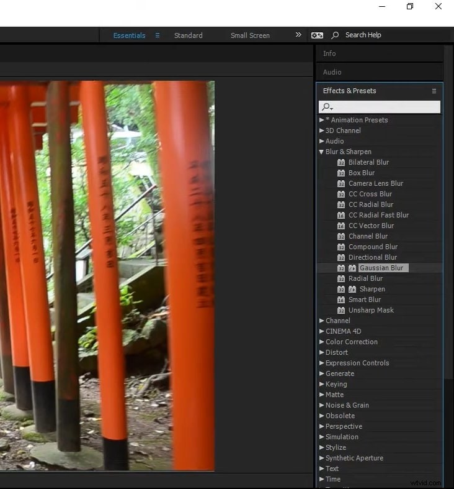Click the Camera Lens Blur effect icon
The width and height of the screenshot is (454, 489).
[x=341, y=183]
